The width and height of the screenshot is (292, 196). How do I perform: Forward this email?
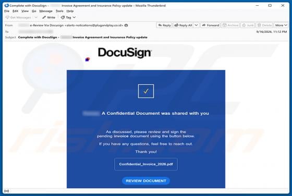(211, 26)
